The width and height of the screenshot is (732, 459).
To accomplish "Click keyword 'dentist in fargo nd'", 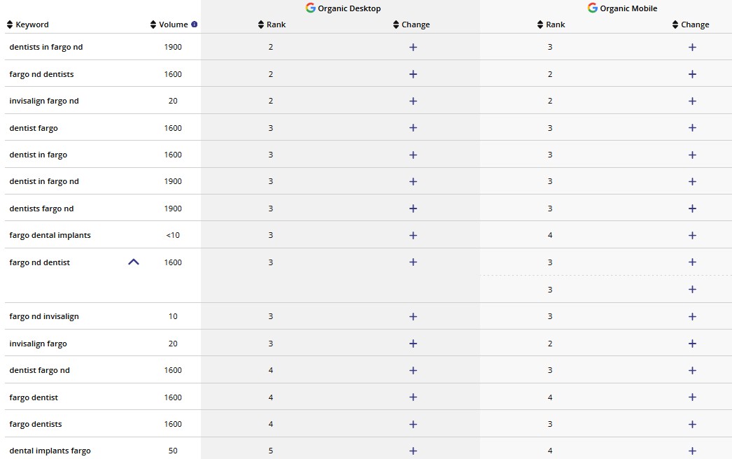I will tap(44, 182).
